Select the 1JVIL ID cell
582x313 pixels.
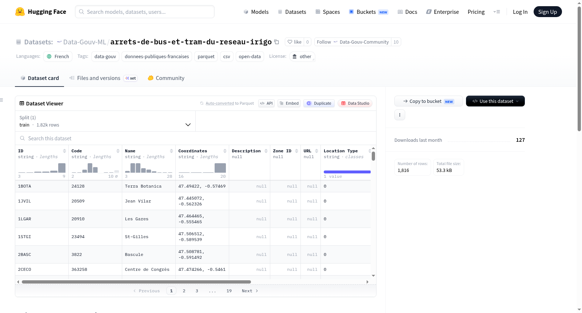(x=42, y=201)
